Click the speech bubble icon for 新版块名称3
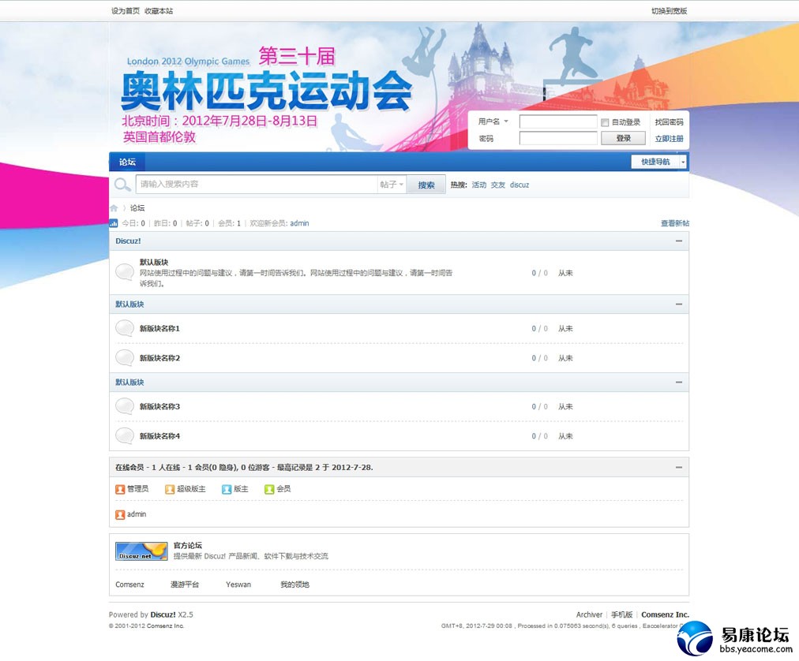Image resolution: width=799 pixels, height=661 pixels. click(125, 406)
